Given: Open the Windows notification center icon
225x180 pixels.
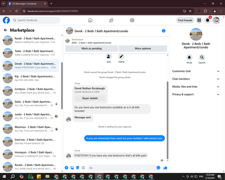Looking at the screenshot, I should pyautogui.click(x=220, y=176).
